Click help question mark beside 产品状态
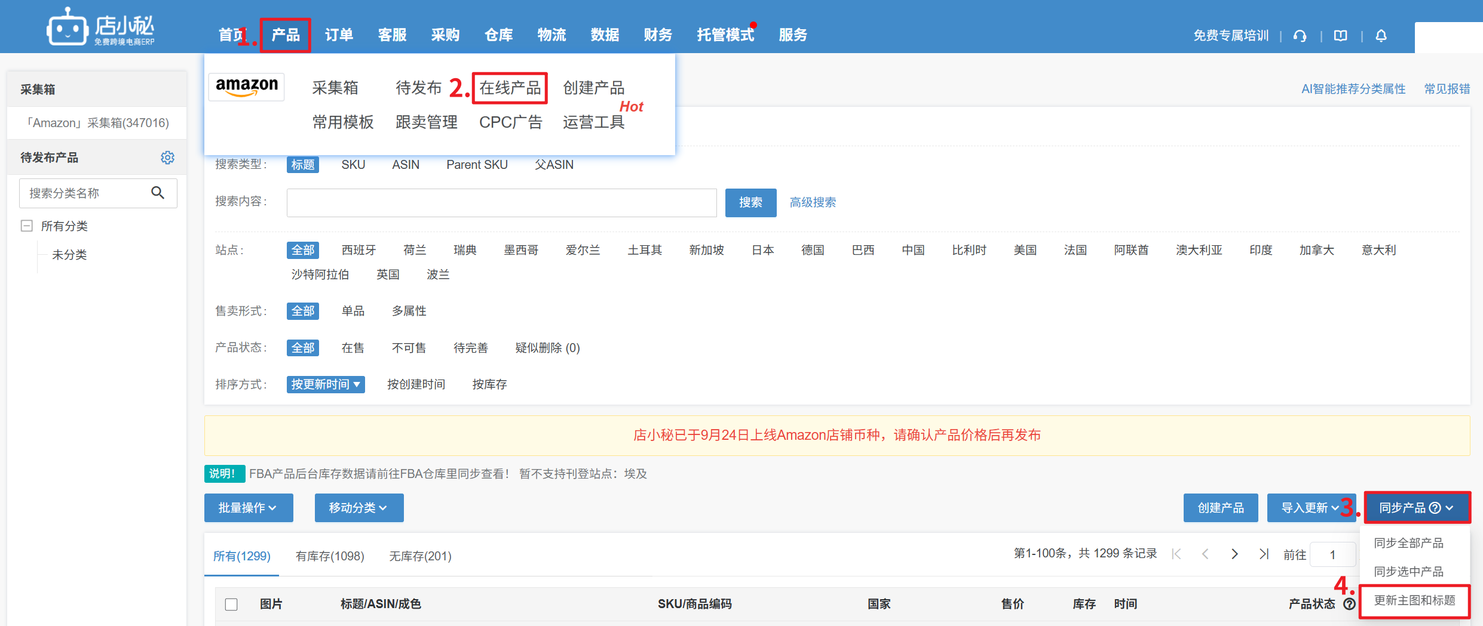This screenshot has height=626, width=1483. pyautogui.click(x=1349, y=604)
